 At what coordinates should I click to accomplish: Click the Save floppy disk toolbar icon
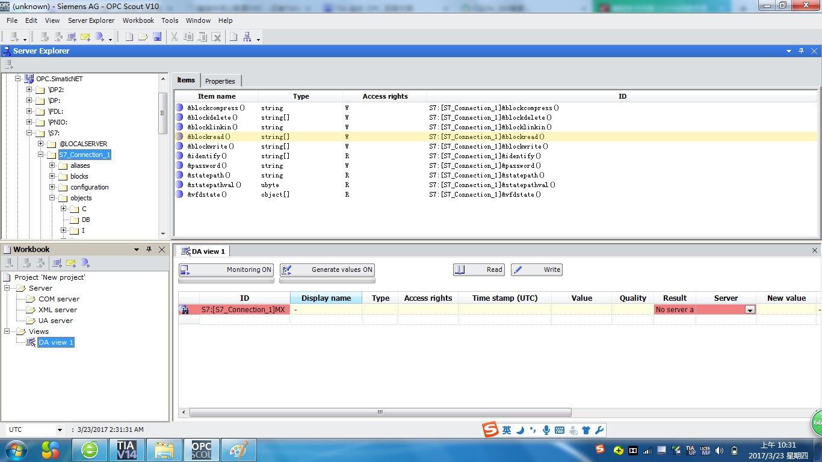point(157,37)
